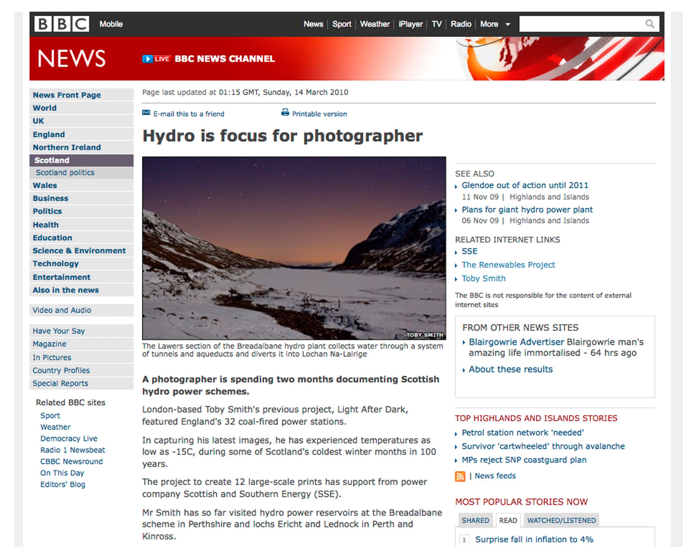The height and width of the screenshot is (557, 683).
Task: Switch to the Shared tab
Action: click(x=475, y=520)
